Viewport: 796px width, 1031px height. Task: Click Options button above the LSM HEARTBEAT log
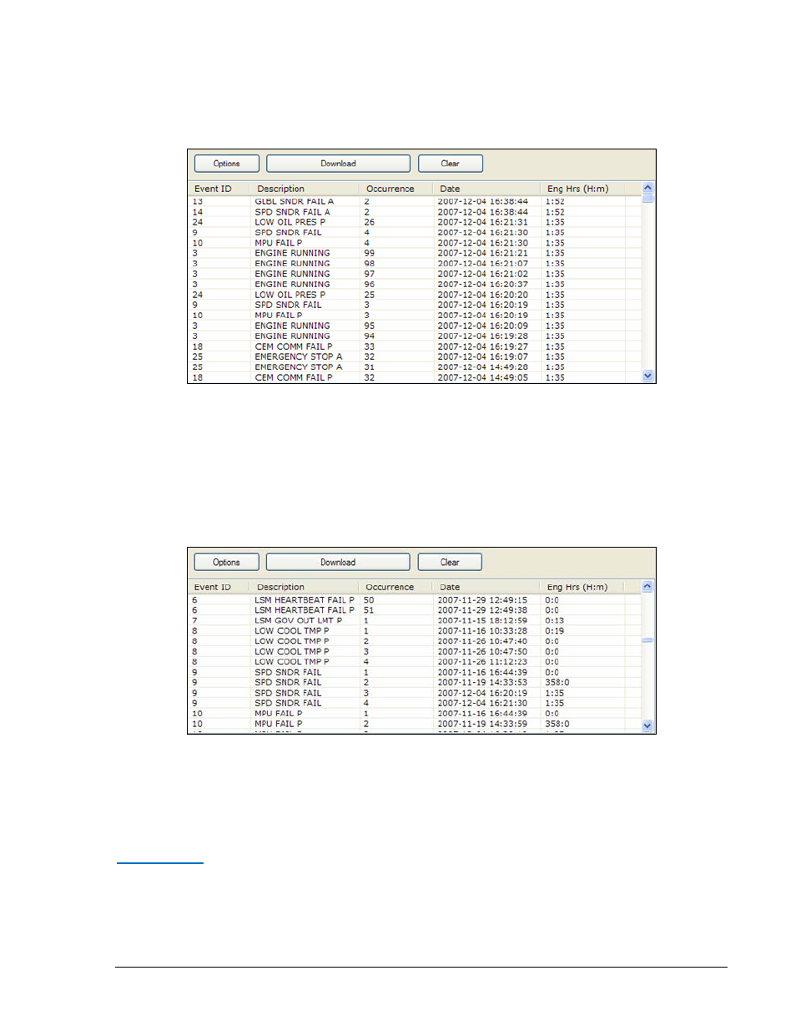[226, 563]
